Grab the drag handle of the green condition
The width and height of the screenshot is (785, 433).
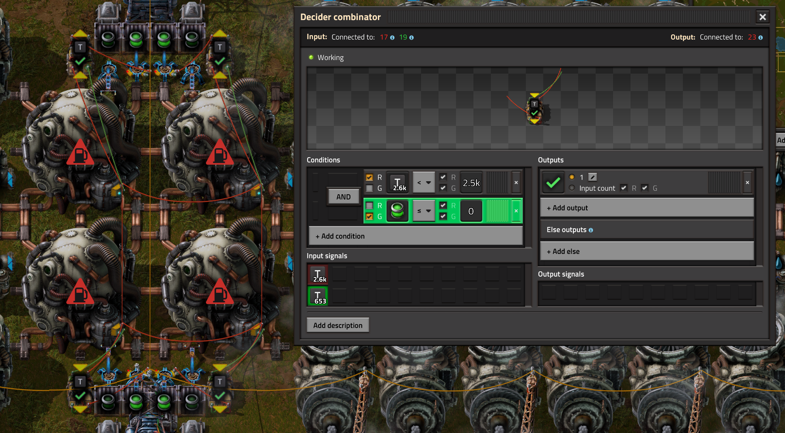497,211
